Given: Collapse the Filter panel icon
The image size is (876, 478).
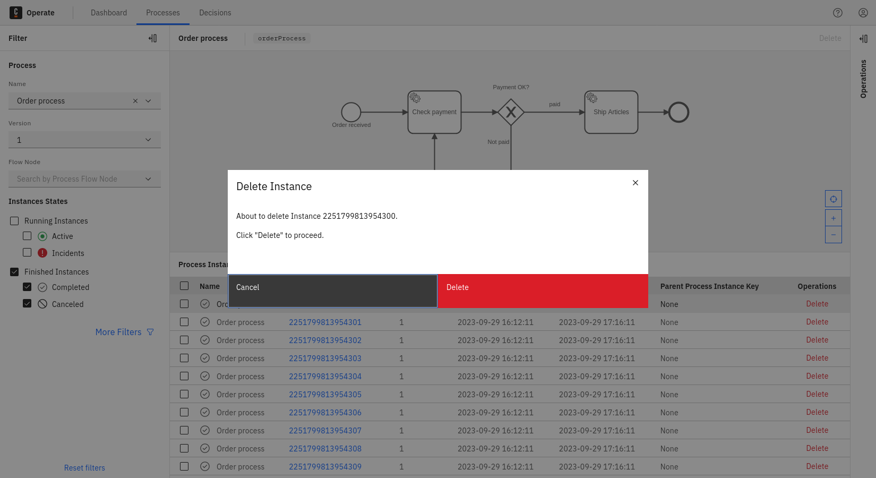Looking at the screenshot, I should [x=153, y=38].
